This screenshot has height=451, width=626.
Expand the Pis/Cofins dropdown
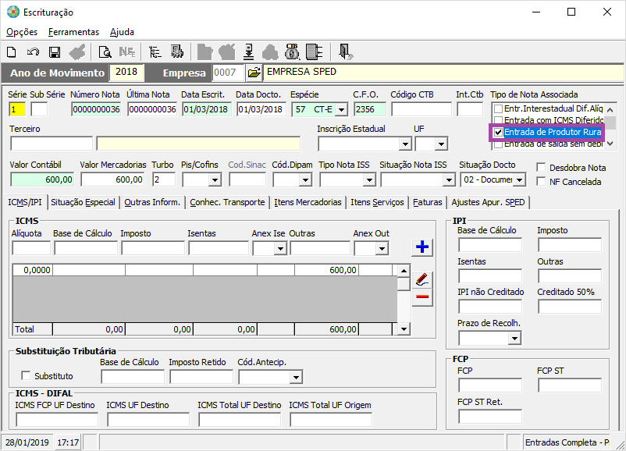click(x=215, y=180)
